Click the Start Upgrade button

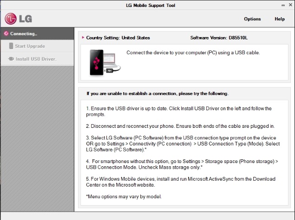pyautogui.click(x=37, y=46)
